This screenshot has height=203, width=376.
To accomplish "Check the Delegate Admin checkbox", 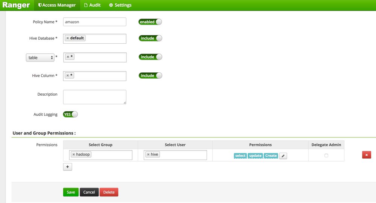I will pos(326,156).
